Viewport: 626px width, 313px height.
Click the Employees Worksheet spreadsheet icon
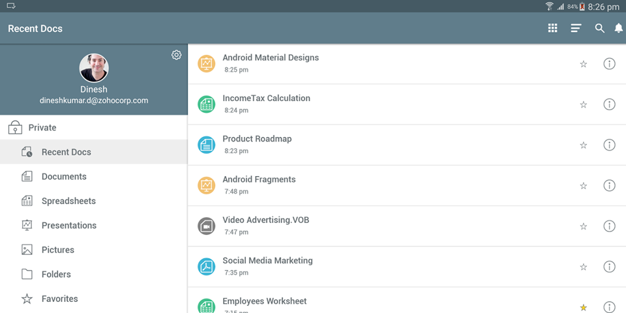pos(207,306)
